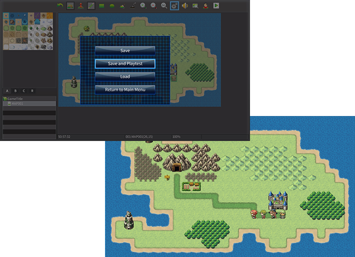Click the mountain cave entrance
The image size is (355, 257).
[176, 167]
